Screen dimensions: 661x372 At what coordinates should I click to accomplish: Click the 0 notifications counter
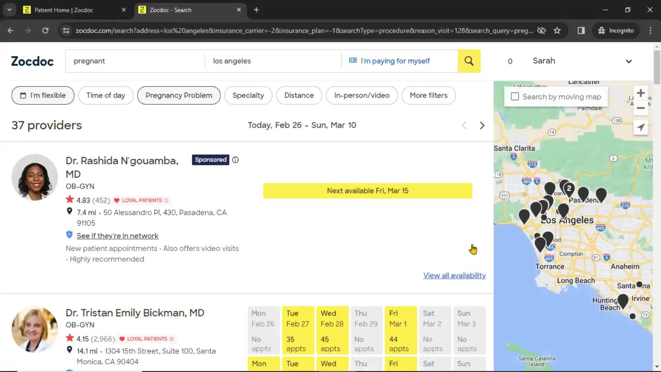(510, 61)
